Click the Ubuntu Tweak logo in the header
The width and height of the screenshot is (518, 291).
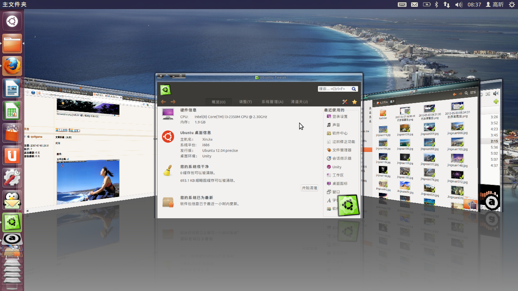pos(165,90)
